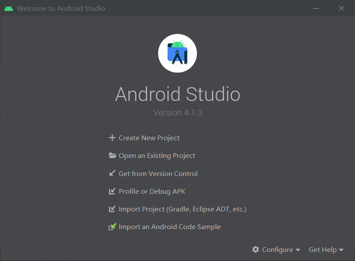Viewport: 355px width, 261px height.
Task: Click the Android Studio logo
Action: tap(177, 53)
